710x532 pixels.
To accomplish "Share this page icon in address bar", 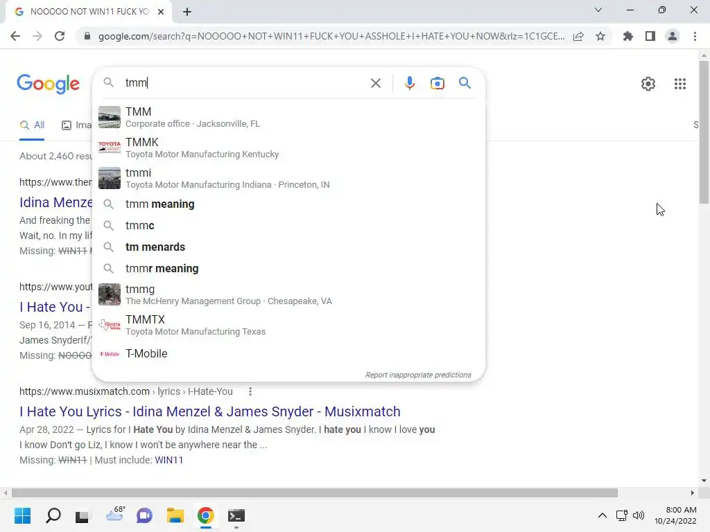I will tap(578, 36).
